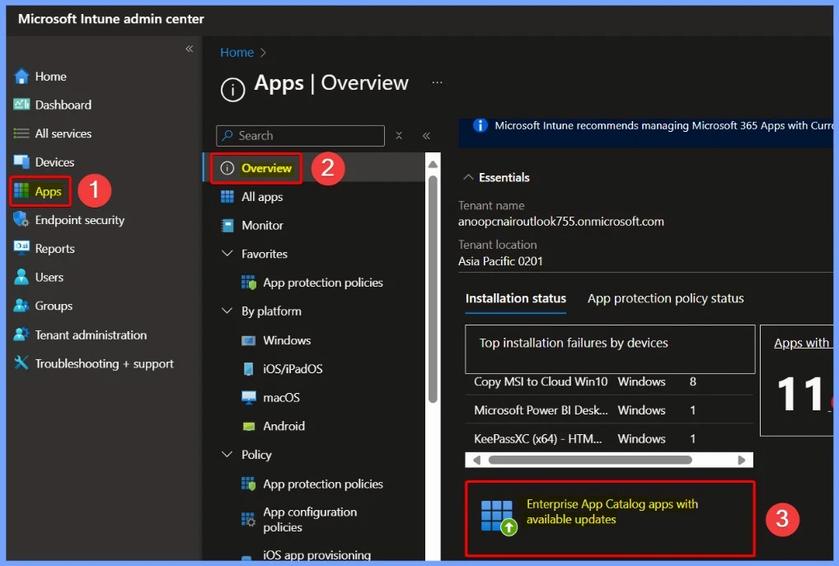
Task: Clear the blade search box
Action: pyautogui.click(x=399, y=136)
